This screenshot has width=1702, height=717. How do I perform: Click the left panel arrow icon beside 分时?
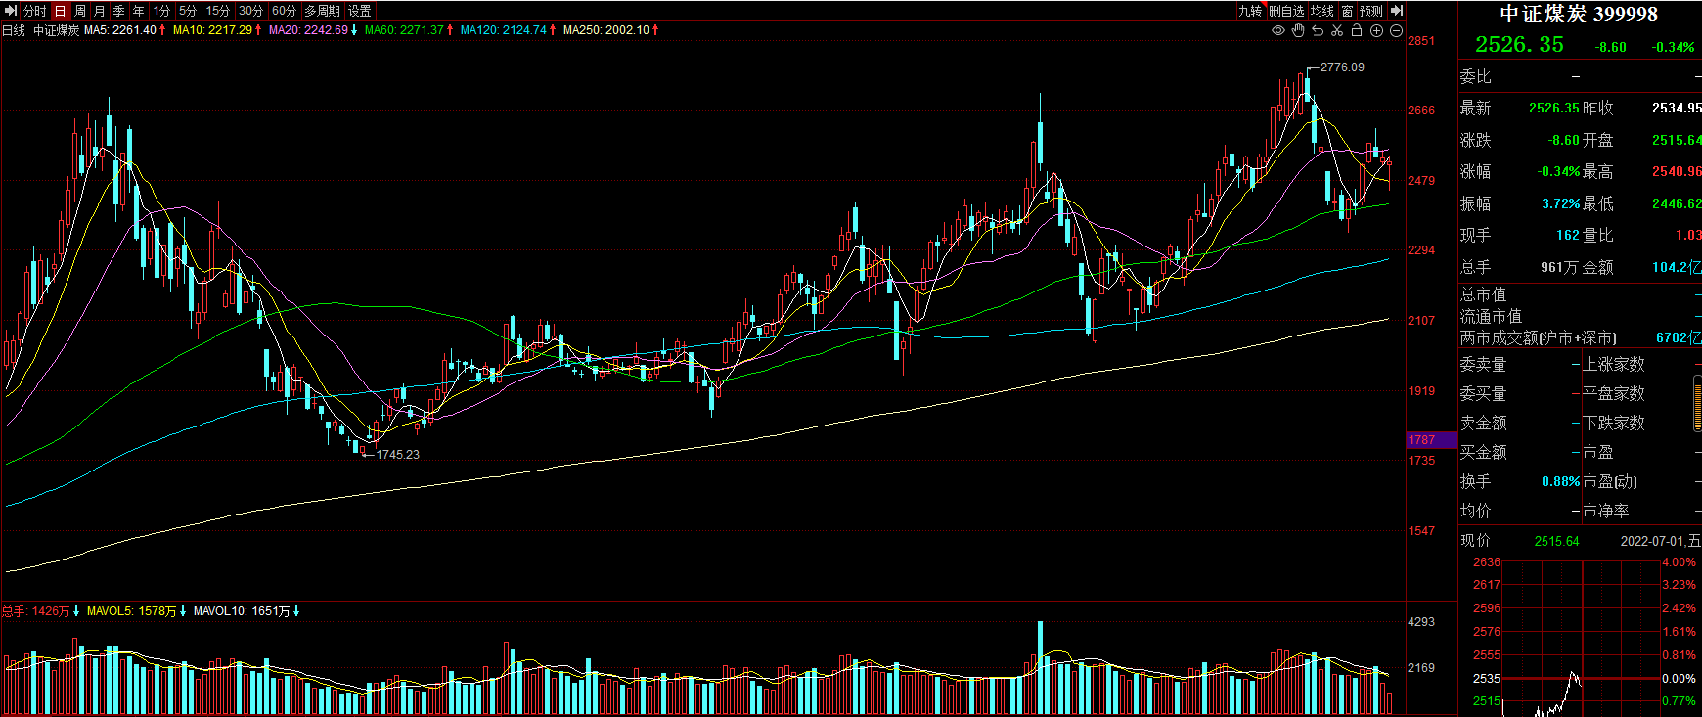point(11,11)
